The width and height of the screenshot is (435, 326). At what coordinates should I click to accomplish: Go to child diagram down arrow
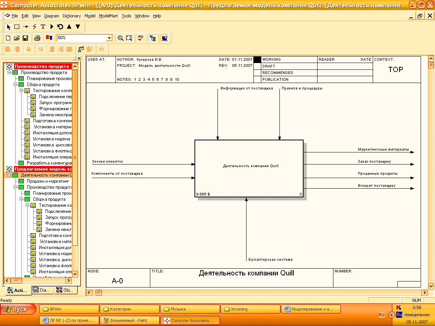[78, 27]
